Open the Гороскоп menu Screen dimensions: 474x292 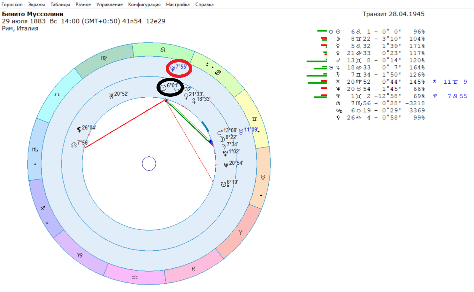click(x=12, y=4)
